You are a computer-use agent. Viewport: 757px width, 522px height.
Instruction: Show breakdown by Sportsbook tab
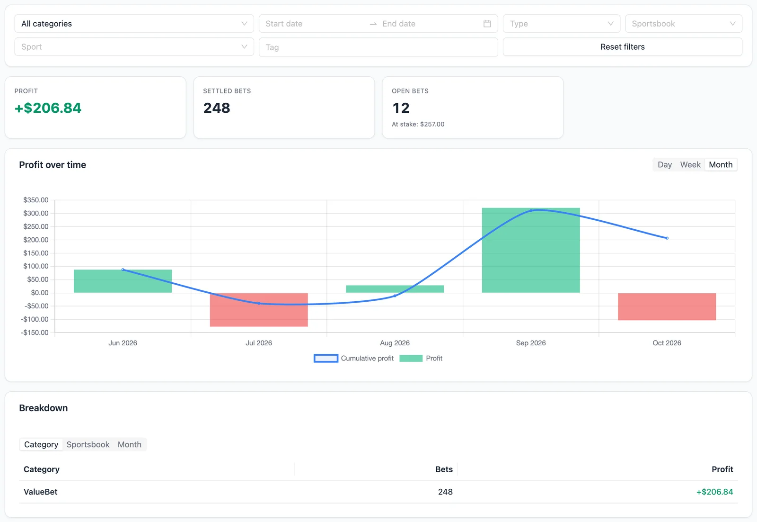click(88, 445)
